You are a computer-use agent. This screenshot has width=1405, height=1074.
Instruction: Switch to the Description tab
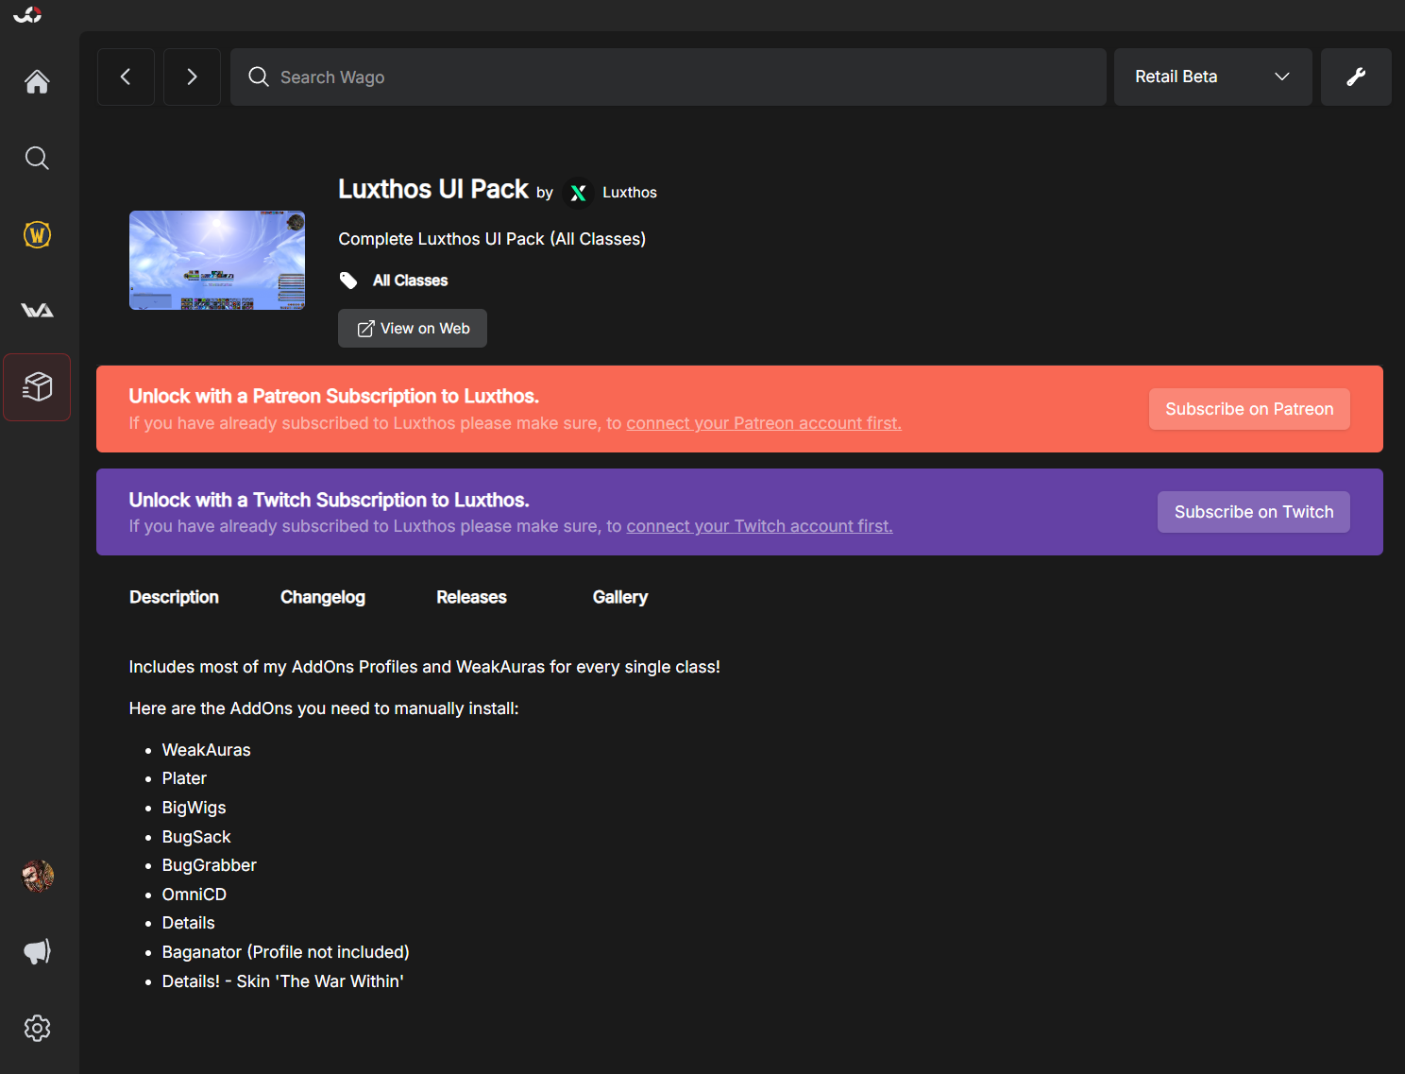pos(174,597)
